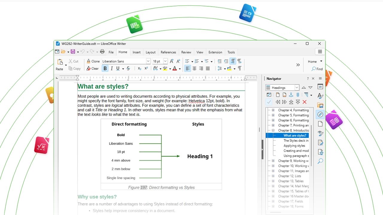Open the File menu tab
Image resolution: width=383 pixels, height=215 pixels.
tap(111, 52)
